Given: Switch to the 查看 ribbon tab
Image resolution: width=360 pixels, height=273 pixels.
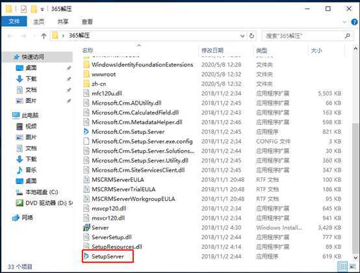Looking at the screenshot, I should point(88,21).
